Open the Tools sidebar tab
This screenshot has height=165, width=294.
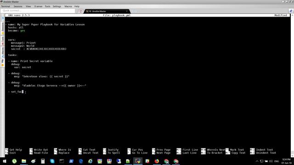(3, 41)
